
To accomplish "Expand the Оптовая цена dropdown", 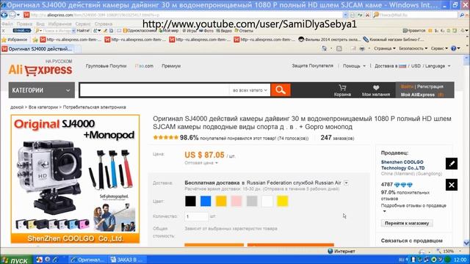I will click(x=201, y=163).
